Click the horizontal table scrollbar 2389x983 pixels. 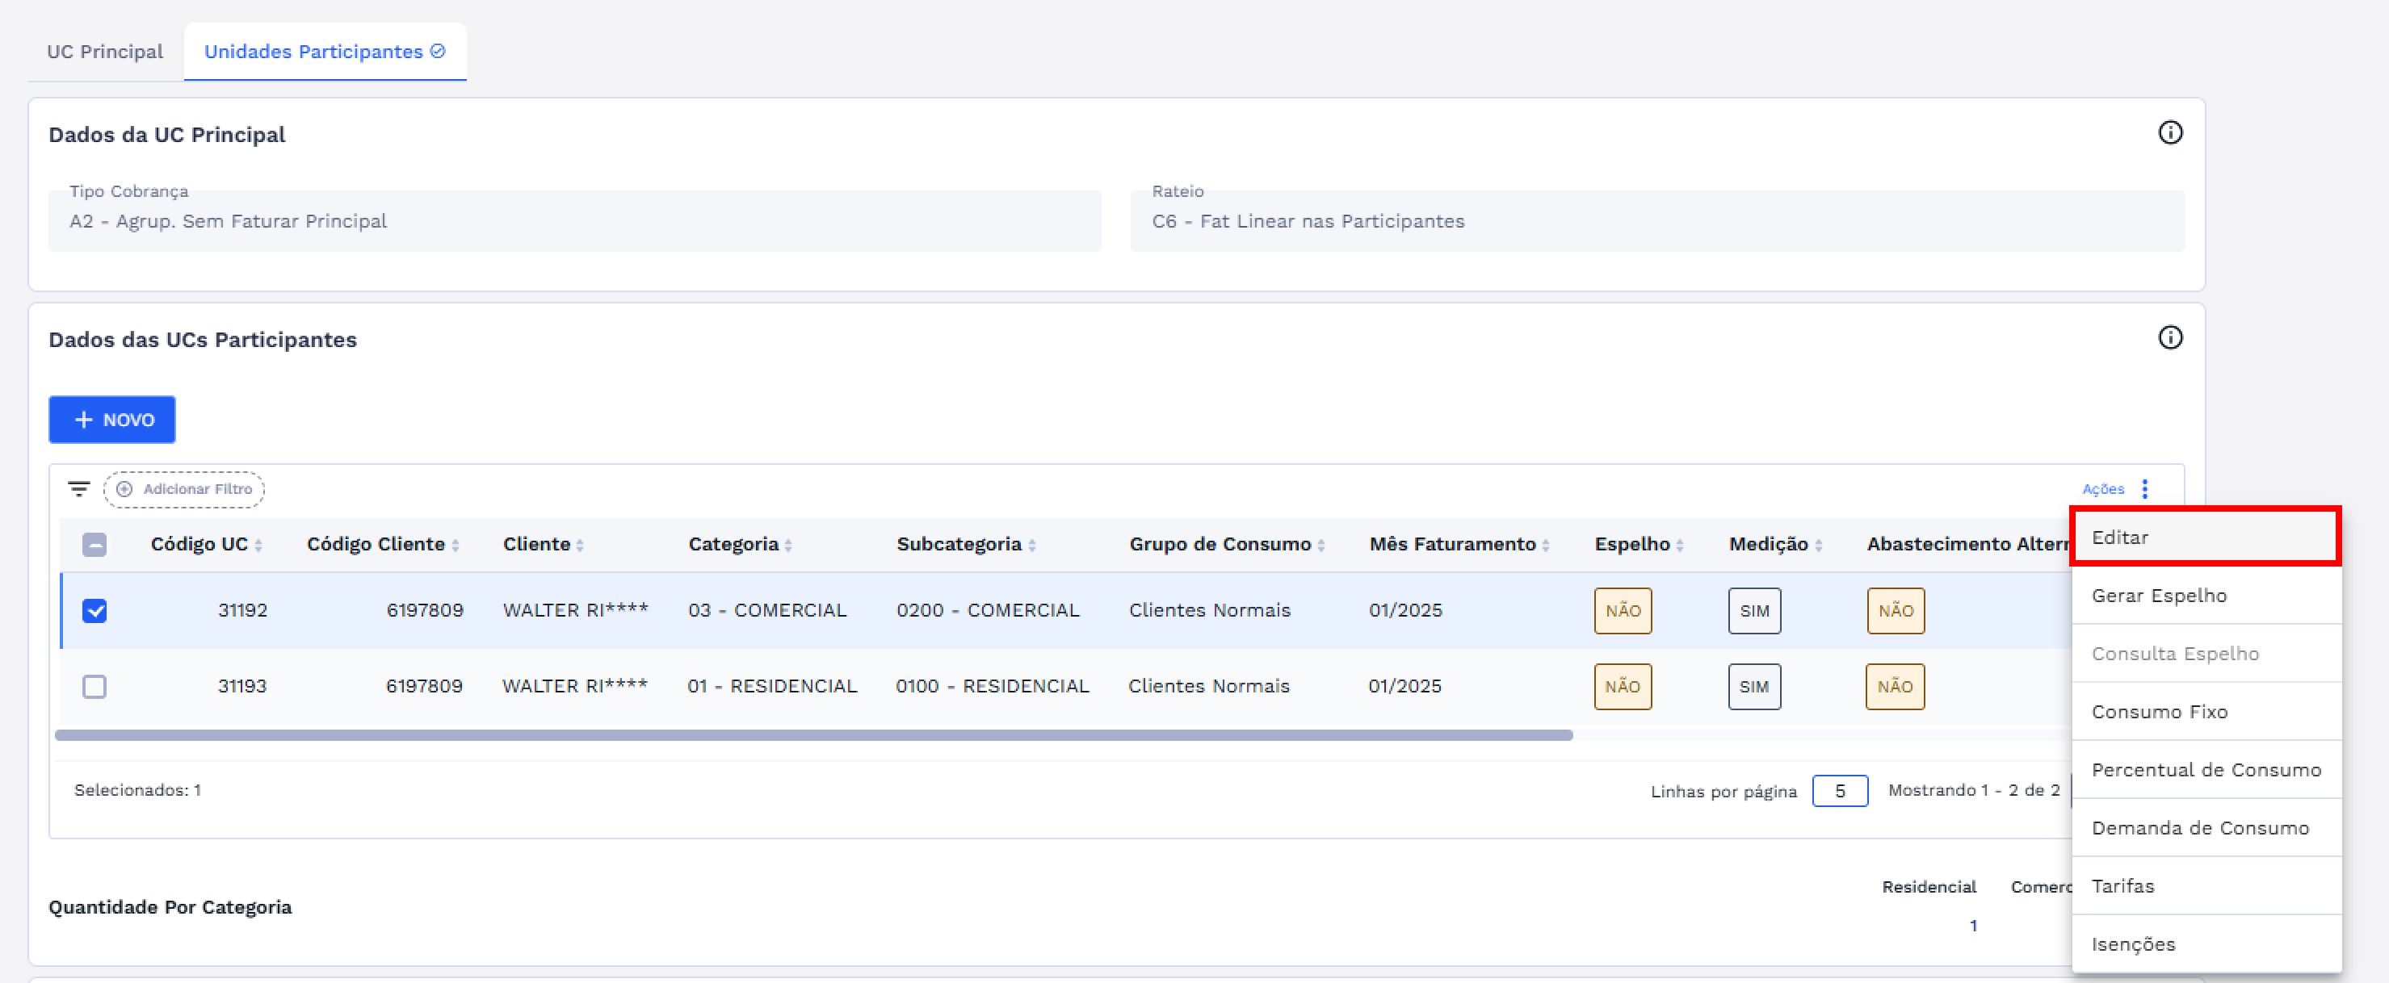(x=813, y=734)
